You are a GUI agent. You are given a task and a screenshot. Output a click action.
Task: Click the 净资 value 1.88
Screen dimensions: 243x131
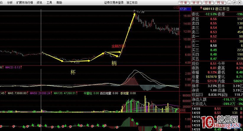213,90
